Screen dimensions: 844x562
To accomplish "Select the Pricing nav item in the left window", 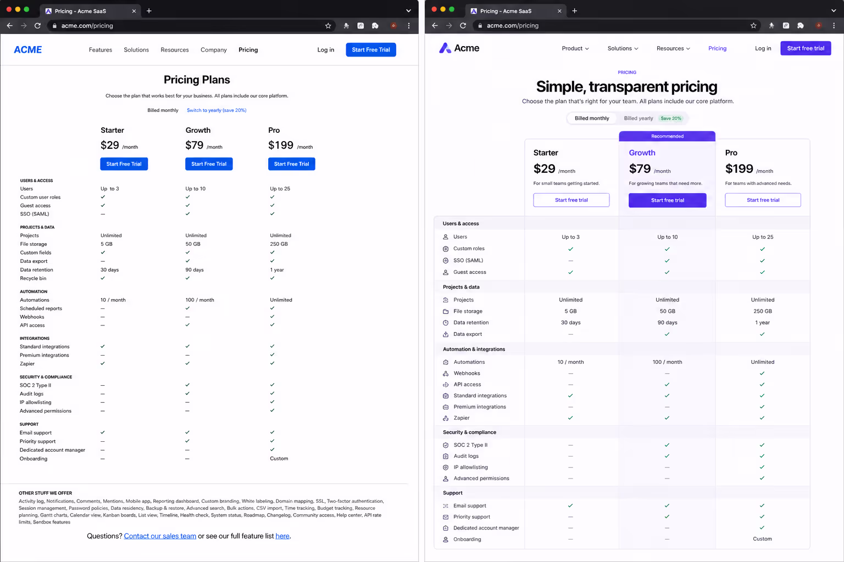I will point(248,50).
